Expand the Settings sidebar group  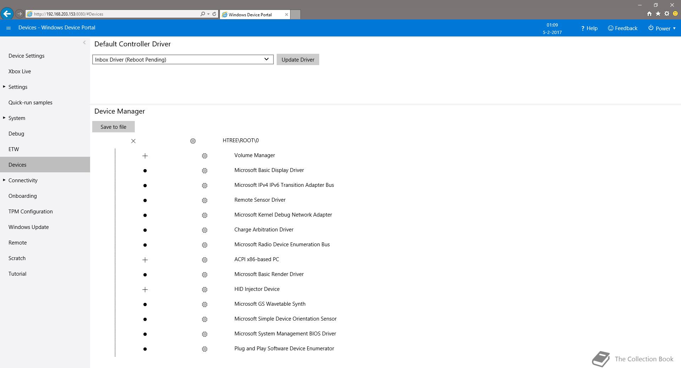(4, 87)
